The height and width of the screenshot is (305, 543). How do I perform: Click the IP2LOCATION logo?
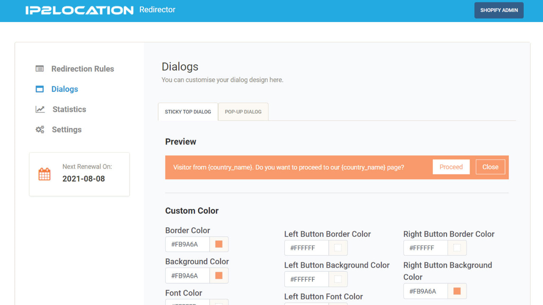coord(79,10)
